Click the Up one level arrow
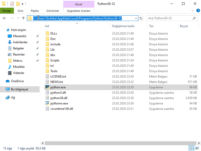Screen dimensions: 201x151 (x=23, y=18)
